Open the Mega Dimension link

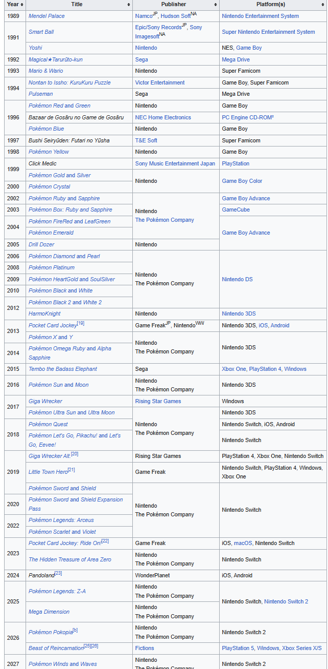coord(49,612)
